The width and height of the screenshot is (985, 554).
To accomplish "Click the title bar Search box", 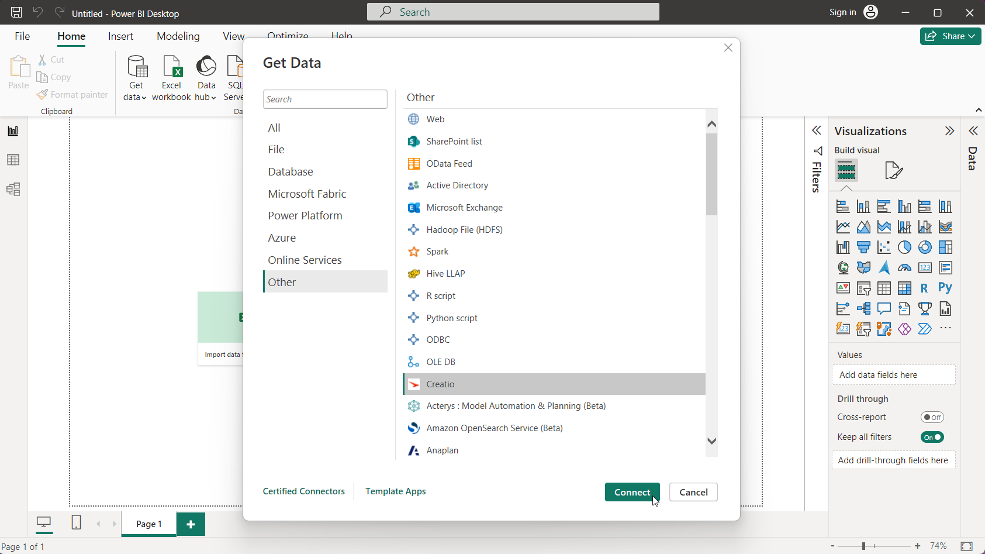I will tap(513, 12).
